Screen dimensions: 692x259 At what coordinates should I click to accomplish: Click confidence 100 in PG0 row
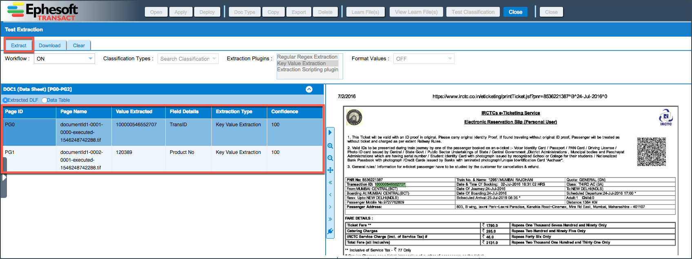pyautogui.click(x=275, y=125)
